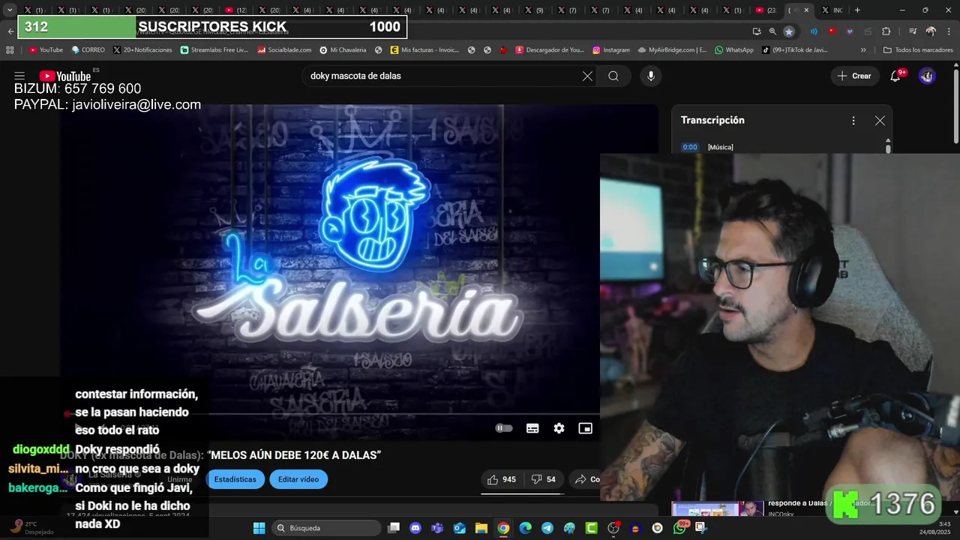Image resolution: width=960 pixels, height=540 pixels.
Task: Dislike the video showing 54
Action: tap(544, 479)
